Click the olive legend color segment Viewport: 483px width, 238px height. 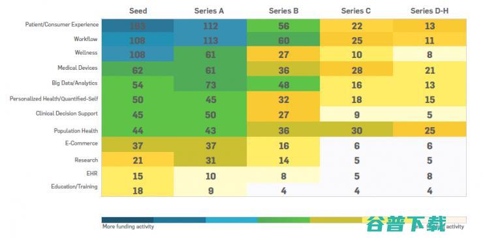pos(335,220)
